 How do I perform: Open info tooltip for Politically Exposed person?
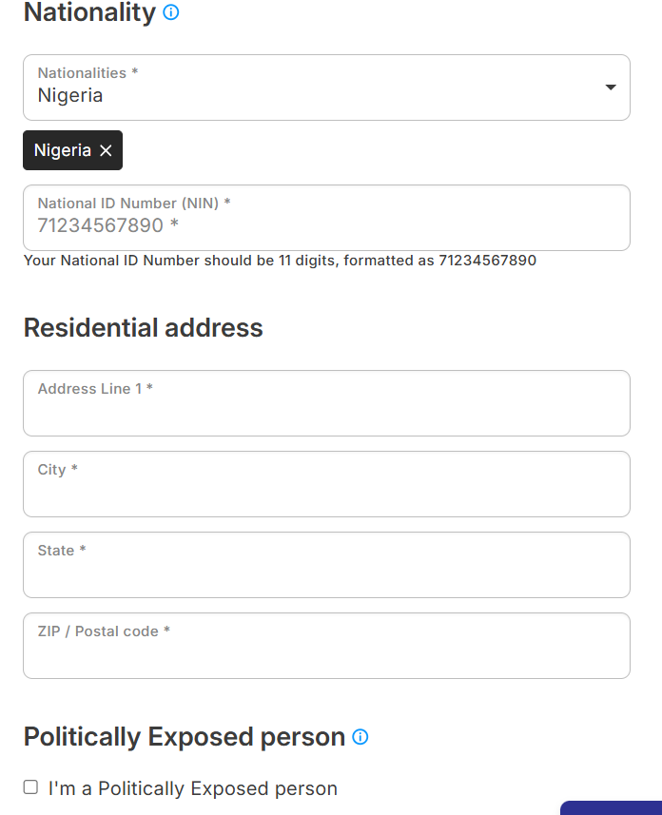click(x=360, y=737)
